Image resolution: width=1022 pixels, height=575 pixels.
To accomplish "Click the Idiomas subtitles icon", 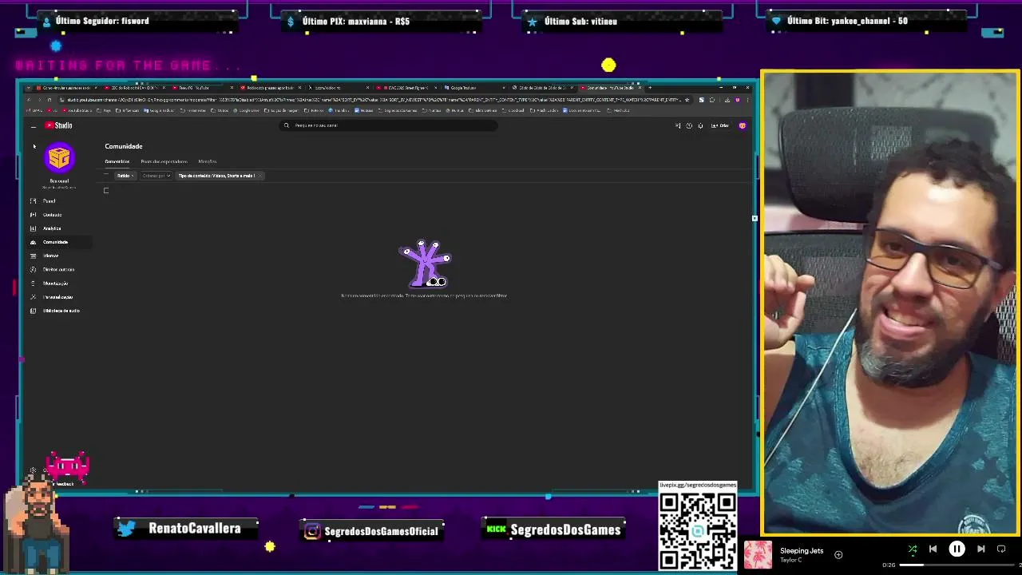I will point(33,256).
